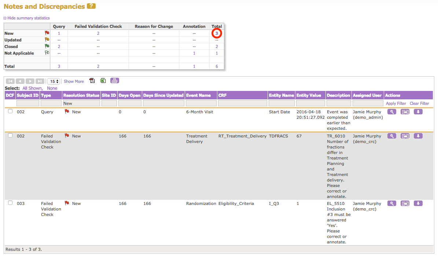Check the DCF box for the Query row
The height and width of the screenshot is (257, 438).
click(x=10, y=111)
